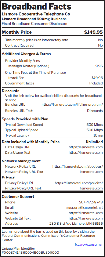Click the Typical Download Speed 500 Mbps value
105x257 pixels.
click(95, 125)
